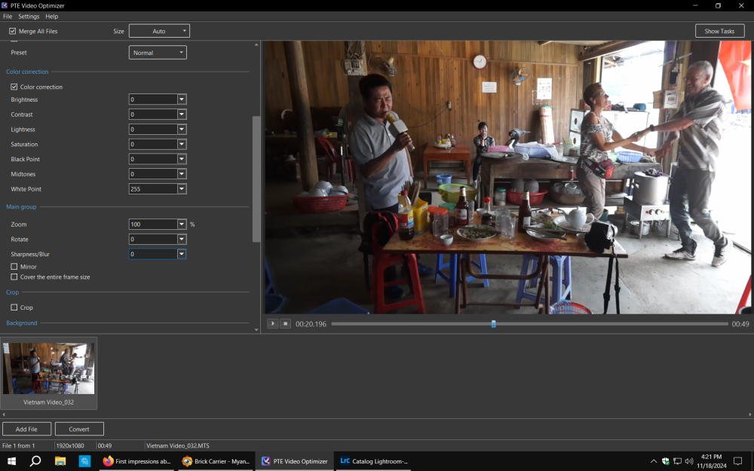
Task: Click the volume icon in the system tray
Action: (x=689, y=461)
